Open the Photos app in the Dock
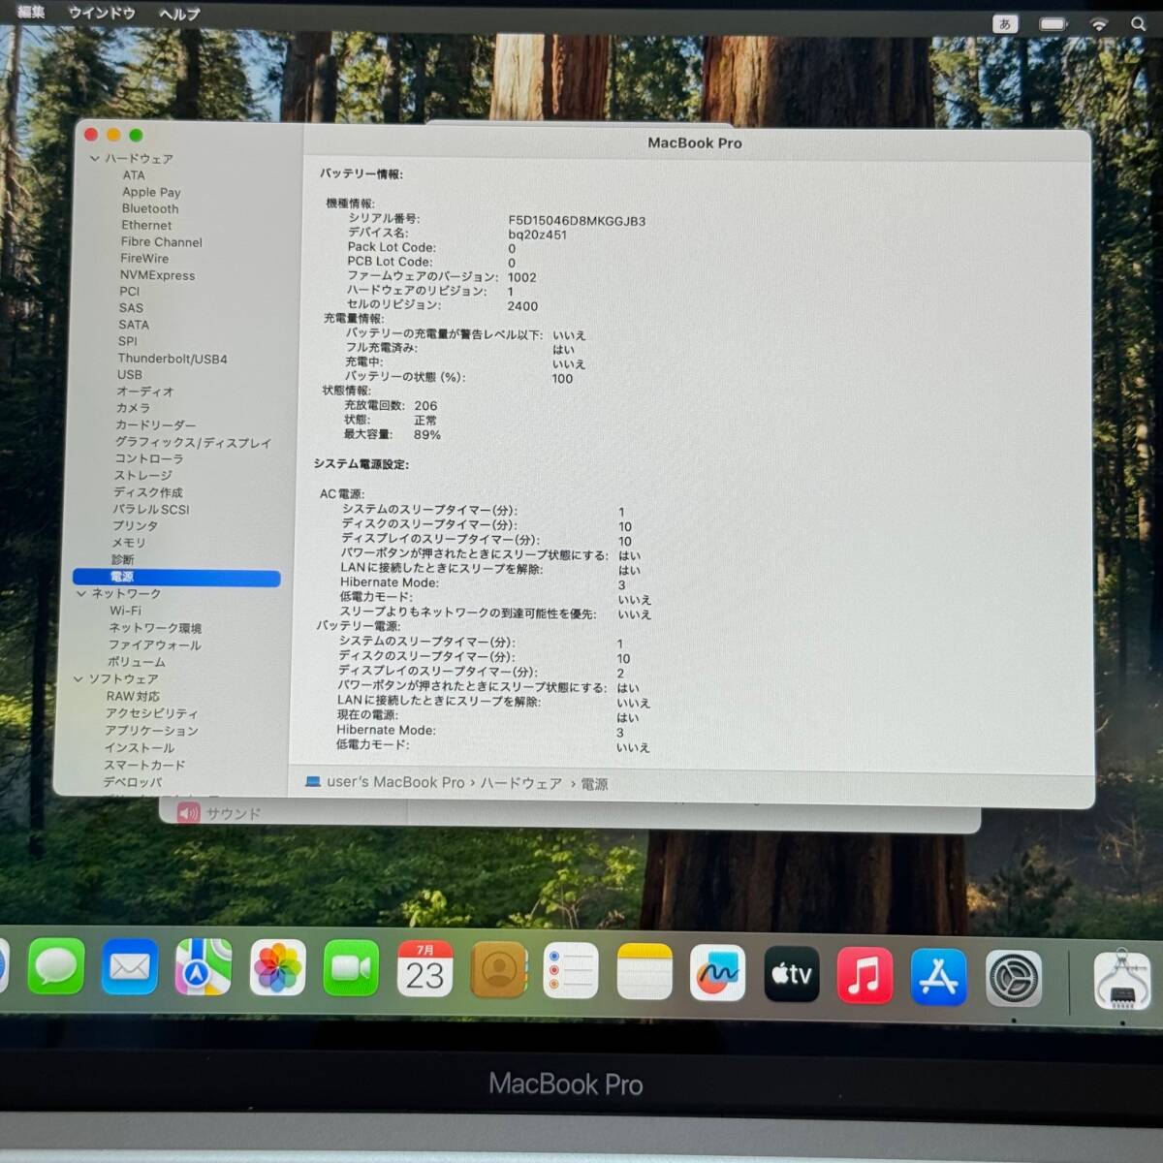1163x1163 pixels. point(277,968)
